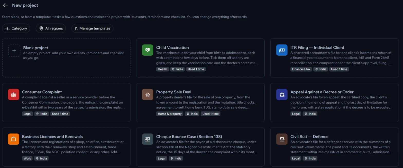Screen dimensions: 403x168
Task: Click the India tag on Civil Suit Defence
Action: (x=310, y=158)
